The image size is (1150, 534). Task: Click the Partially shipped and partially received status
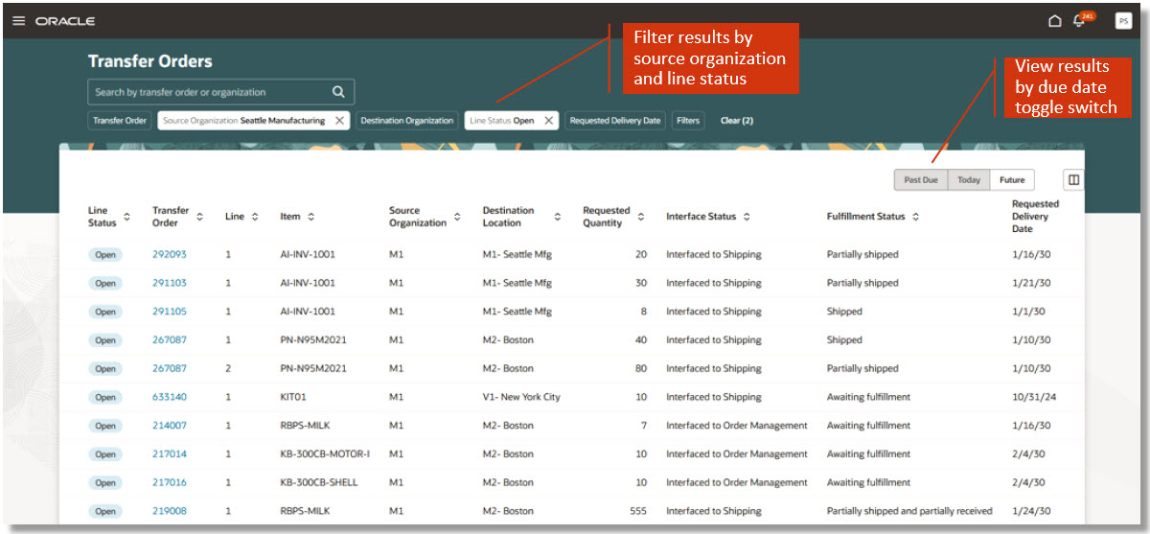point(909,511)
